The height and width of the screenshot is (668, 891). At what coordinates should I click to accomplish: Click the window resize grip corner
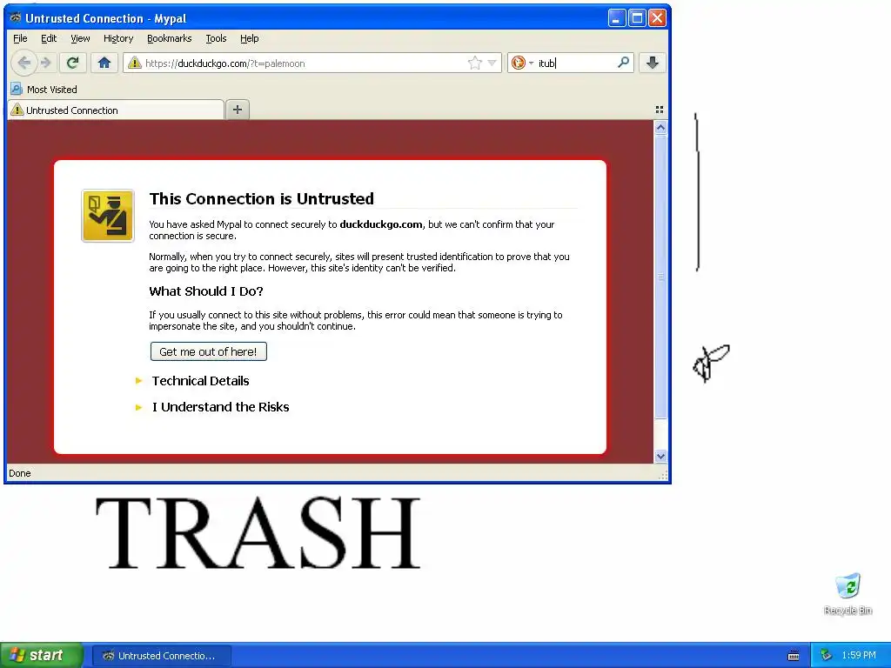[662, 476]
